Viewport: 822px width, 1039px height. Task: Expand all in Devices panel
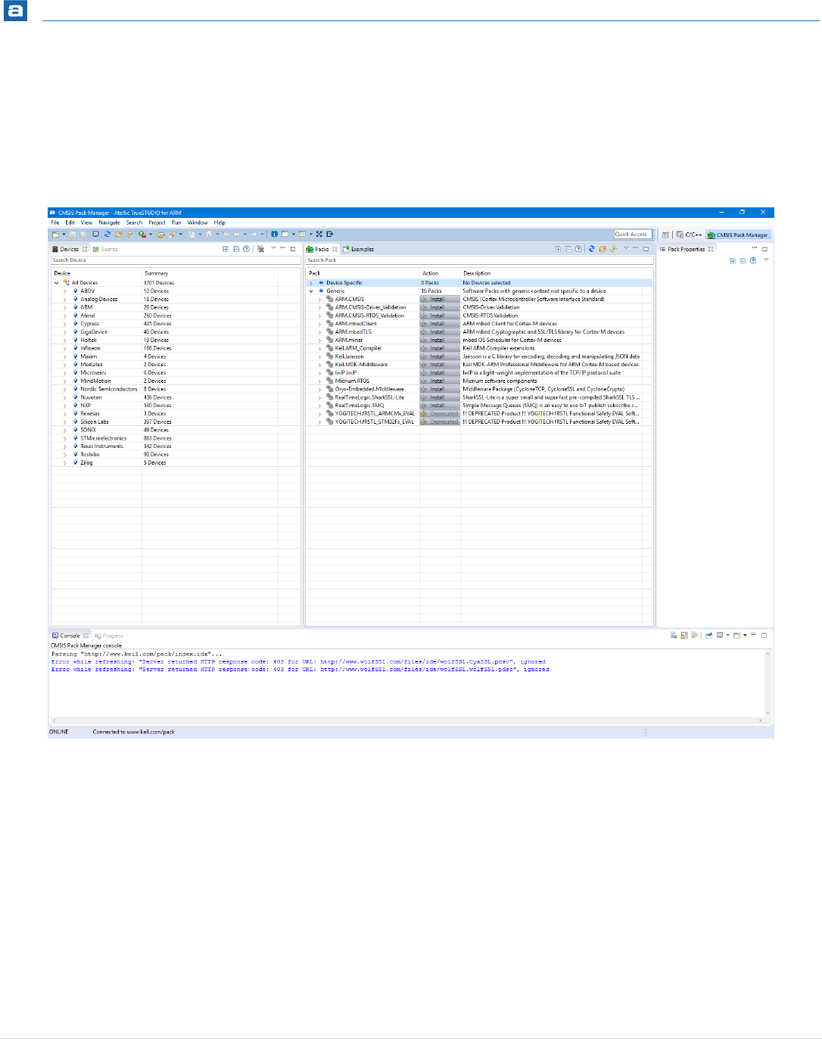[x=226, y=249]
